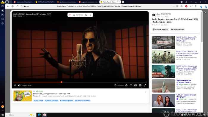Switch to the 'ИТАЛЬЯНСКИЙ БРЕЙНР' tab
This screenshot has width=208, height=117.
pos(45,2)
